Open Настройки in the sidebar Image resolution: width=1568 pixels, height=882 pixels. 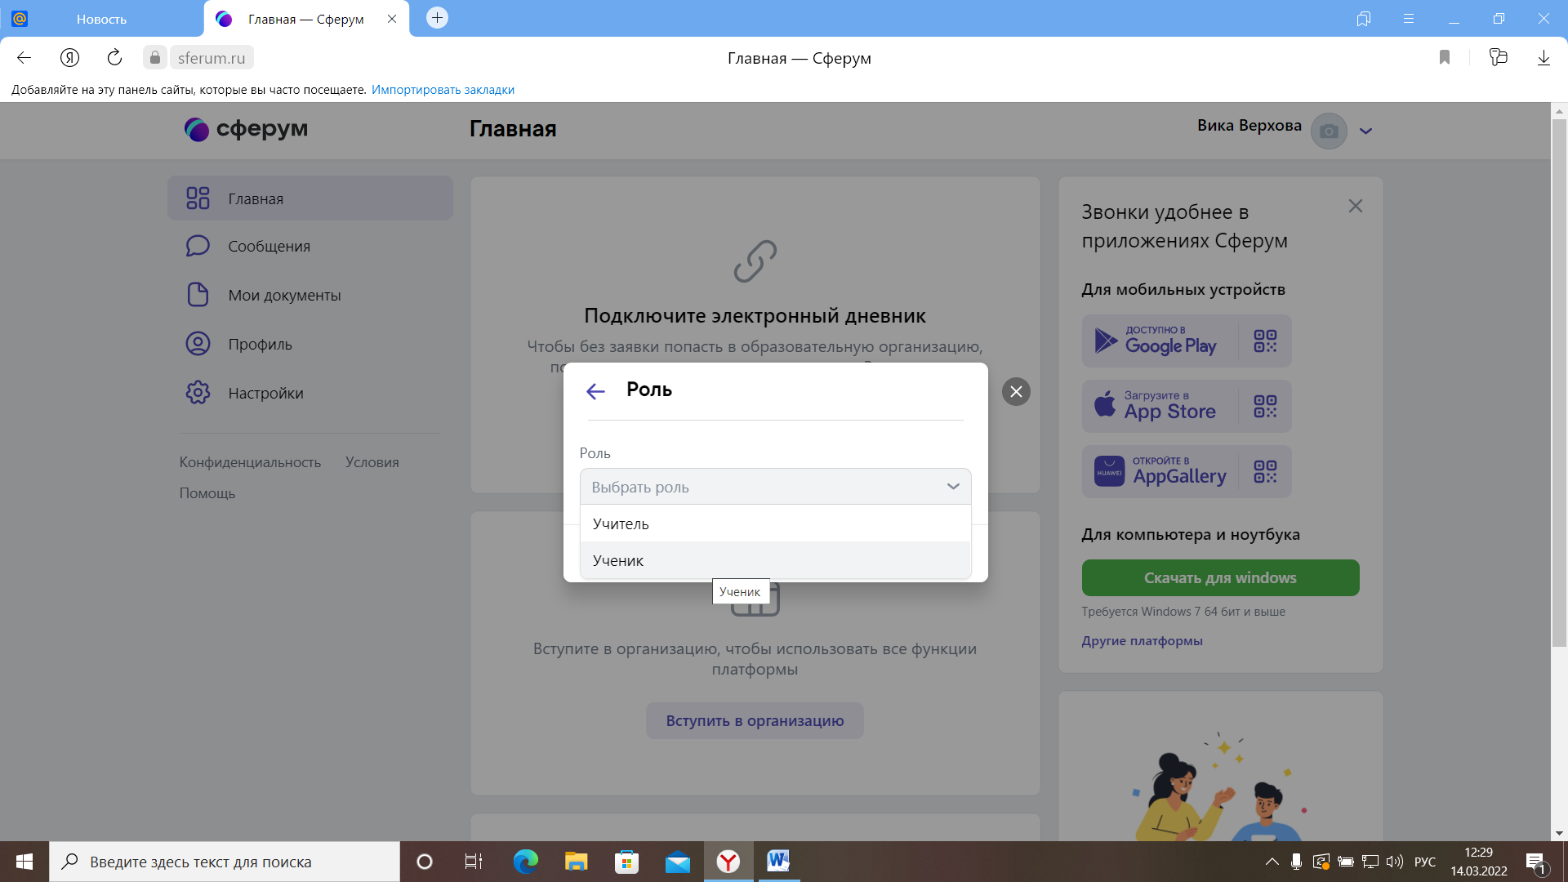tap(310, 393)
